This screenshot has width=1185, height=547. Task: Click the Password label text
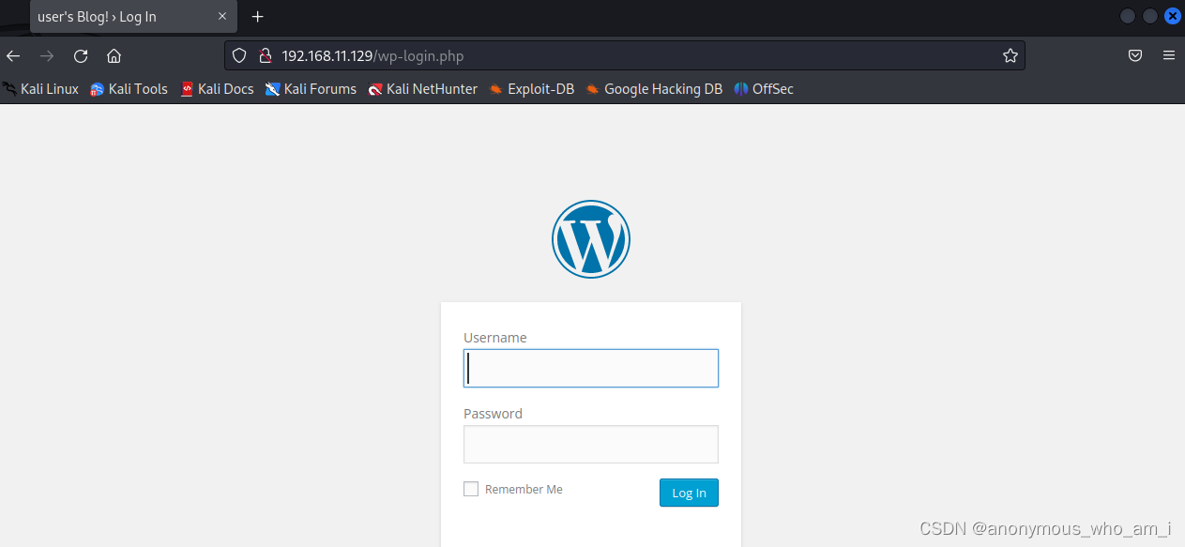494,414
